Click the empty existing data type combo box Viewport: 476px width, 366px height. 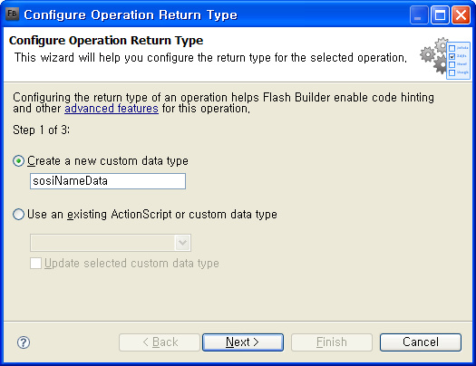coord(111,243)
